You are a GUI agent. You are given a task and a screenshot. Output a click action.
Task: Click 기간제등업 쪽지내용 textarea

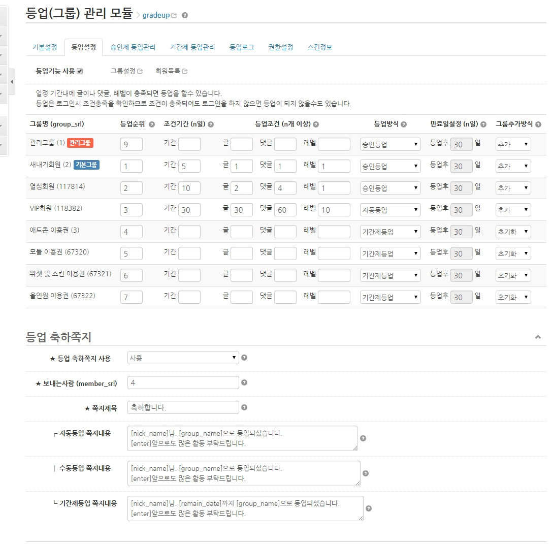tap(245, 508)
